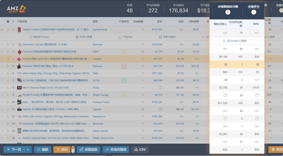Toggle favorite star for Simple Ecology row 9
This screenshot has width=283, height=156.
click(x=8, y=95)
